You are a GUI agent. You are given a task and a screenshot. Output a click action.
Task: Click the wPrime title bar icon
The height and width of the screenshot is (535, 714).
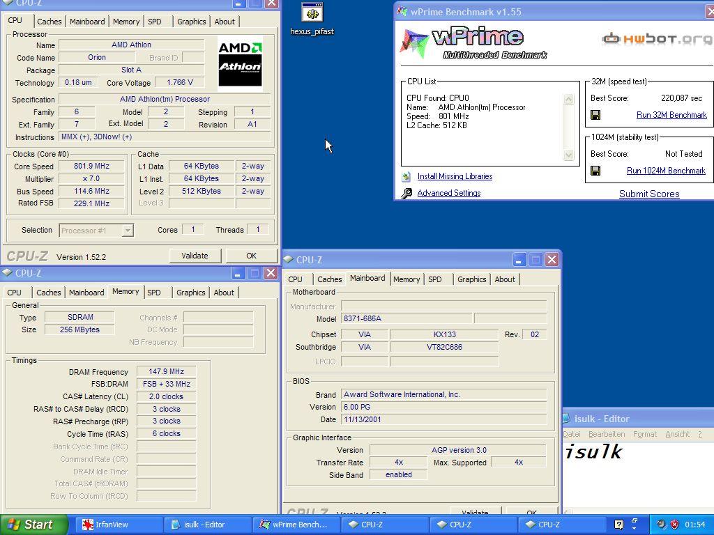coord(402,11)
